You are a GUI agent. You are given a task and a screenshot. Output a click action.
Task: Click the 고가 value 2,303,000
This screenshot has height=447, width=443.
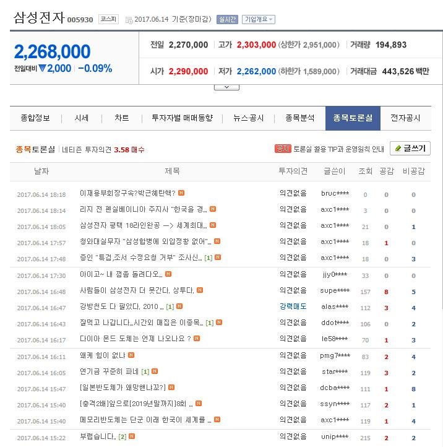coord(256,45)
